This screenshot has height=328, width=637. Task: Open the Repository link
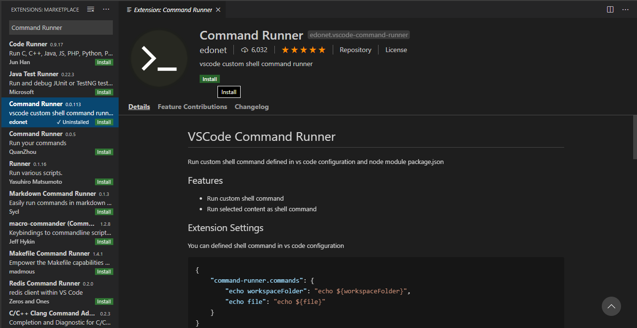click(x=355, y=50)
